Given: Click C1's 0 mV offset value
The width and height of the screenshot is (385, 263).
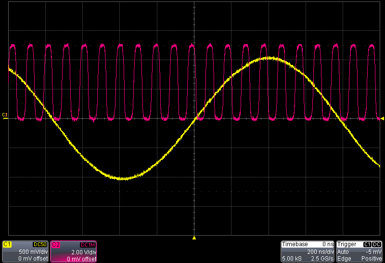Looking at the screenshot, I should pyautogui.click(x=33, y=259).
